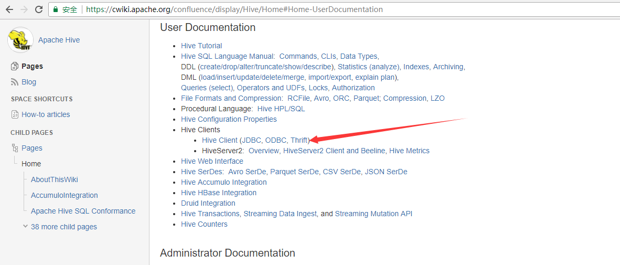
Task: Open Hive Configuration Properties link
Action: coord(229,119)
